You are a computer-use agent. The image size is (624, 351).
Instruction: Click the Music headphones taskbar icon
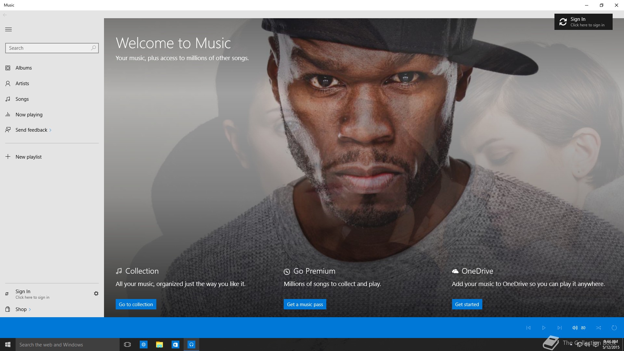pos(191,344)
